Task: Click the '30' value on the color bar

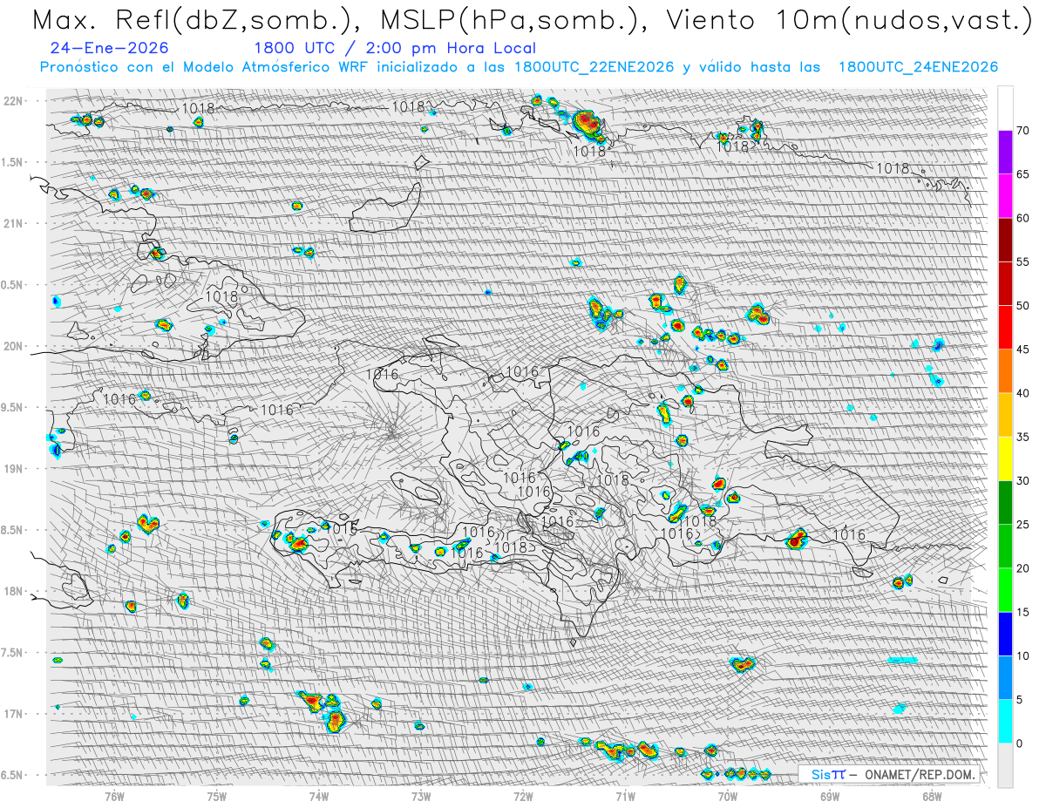Action: [x=1022, y=480]
